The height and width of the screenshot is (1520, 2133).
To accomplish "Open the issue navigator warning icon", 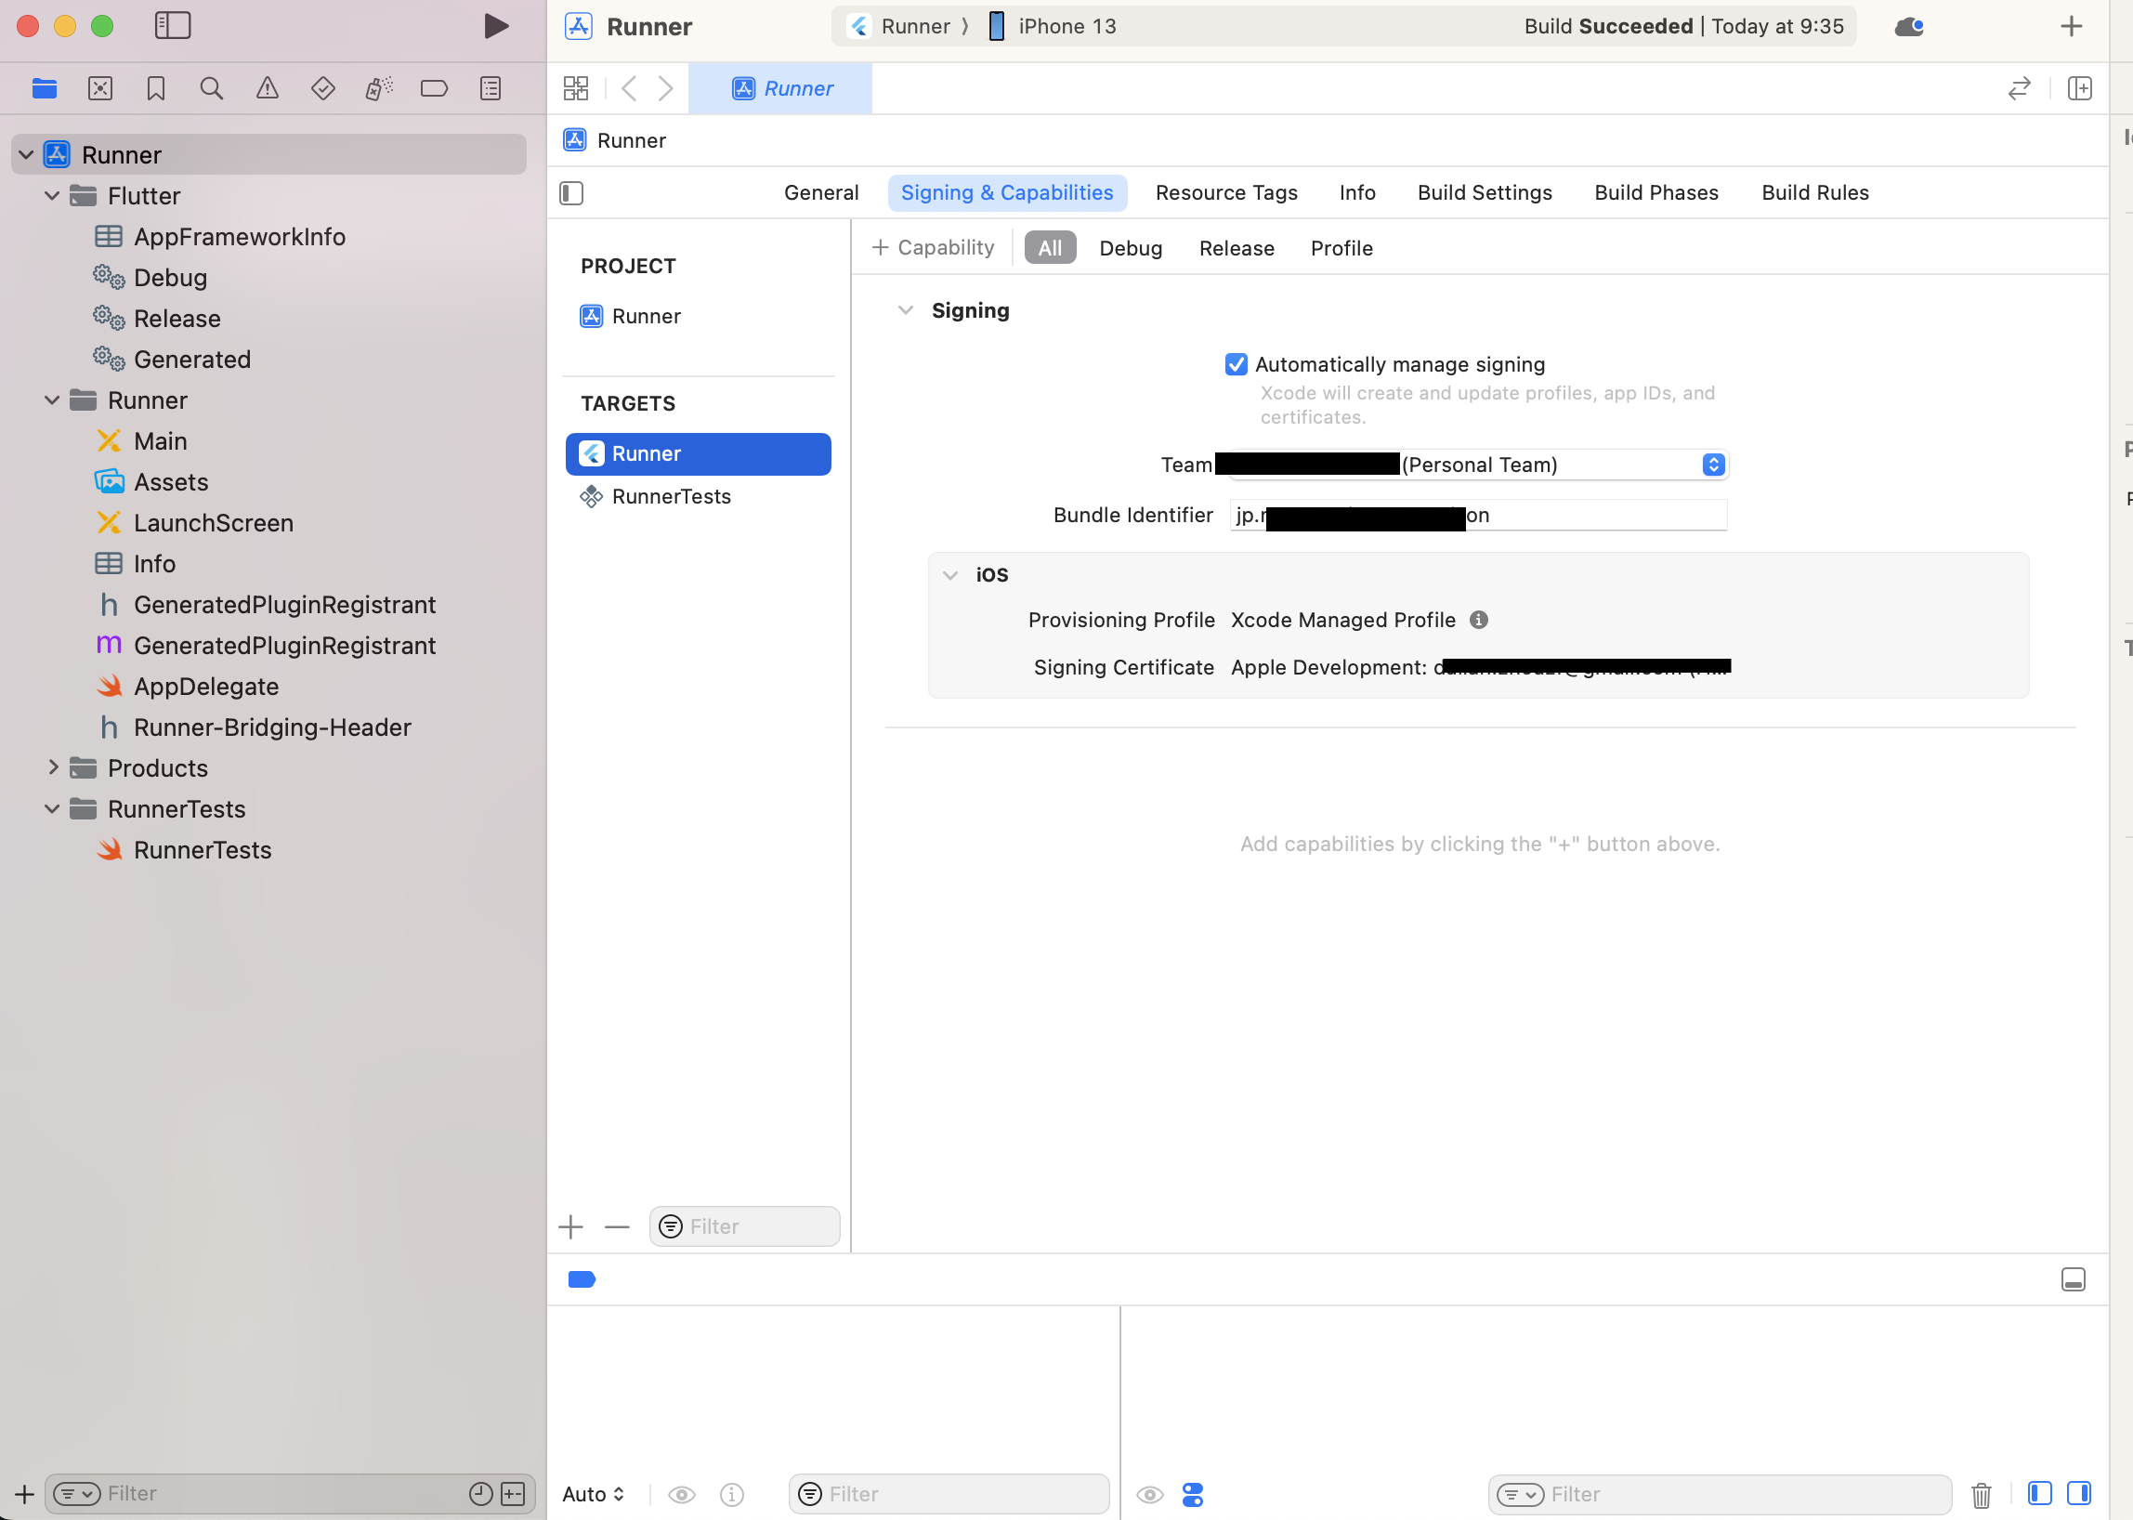I will 268,89.
